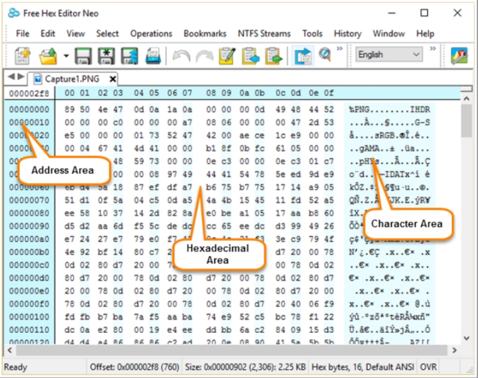The width and height of the screenshot is (478, 378).
Task: Click the horizontal scrollbar right arrow
Action: pyautogui.click(x=455, y=350)
